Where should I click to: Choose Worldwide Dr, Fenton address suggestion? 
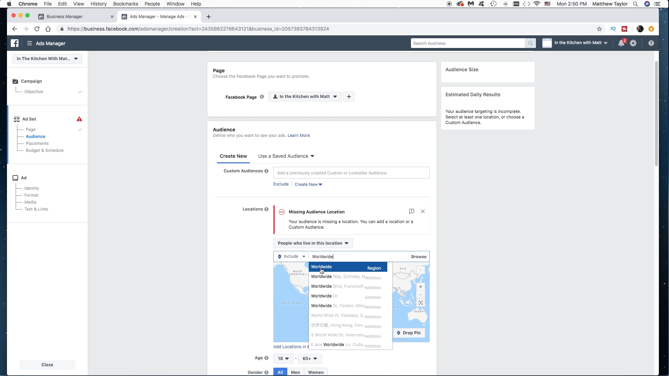[348, 306]
